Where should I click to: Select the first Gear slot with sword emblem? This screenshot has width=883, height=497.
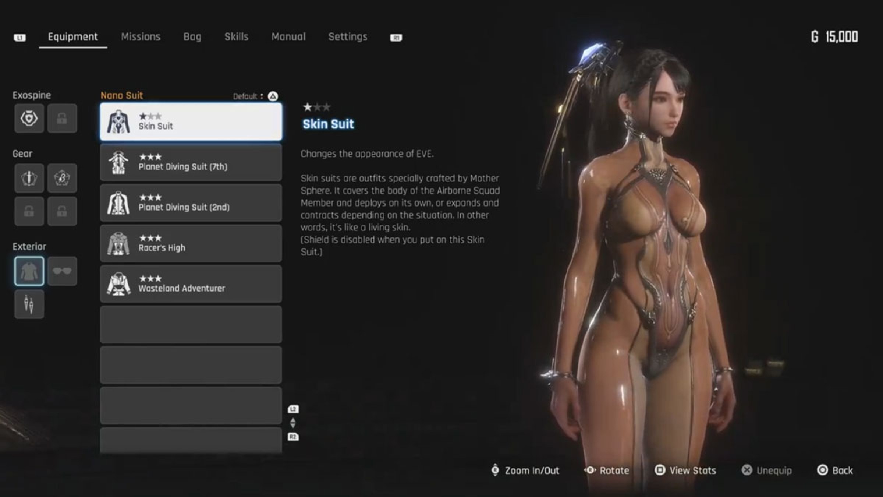pos(29,178)
